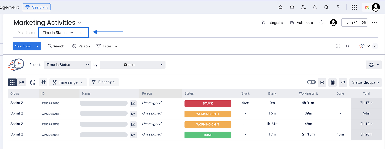This screenshot has width=385, height=149.
Task: Click the New topic button
Action: [23, 46]
